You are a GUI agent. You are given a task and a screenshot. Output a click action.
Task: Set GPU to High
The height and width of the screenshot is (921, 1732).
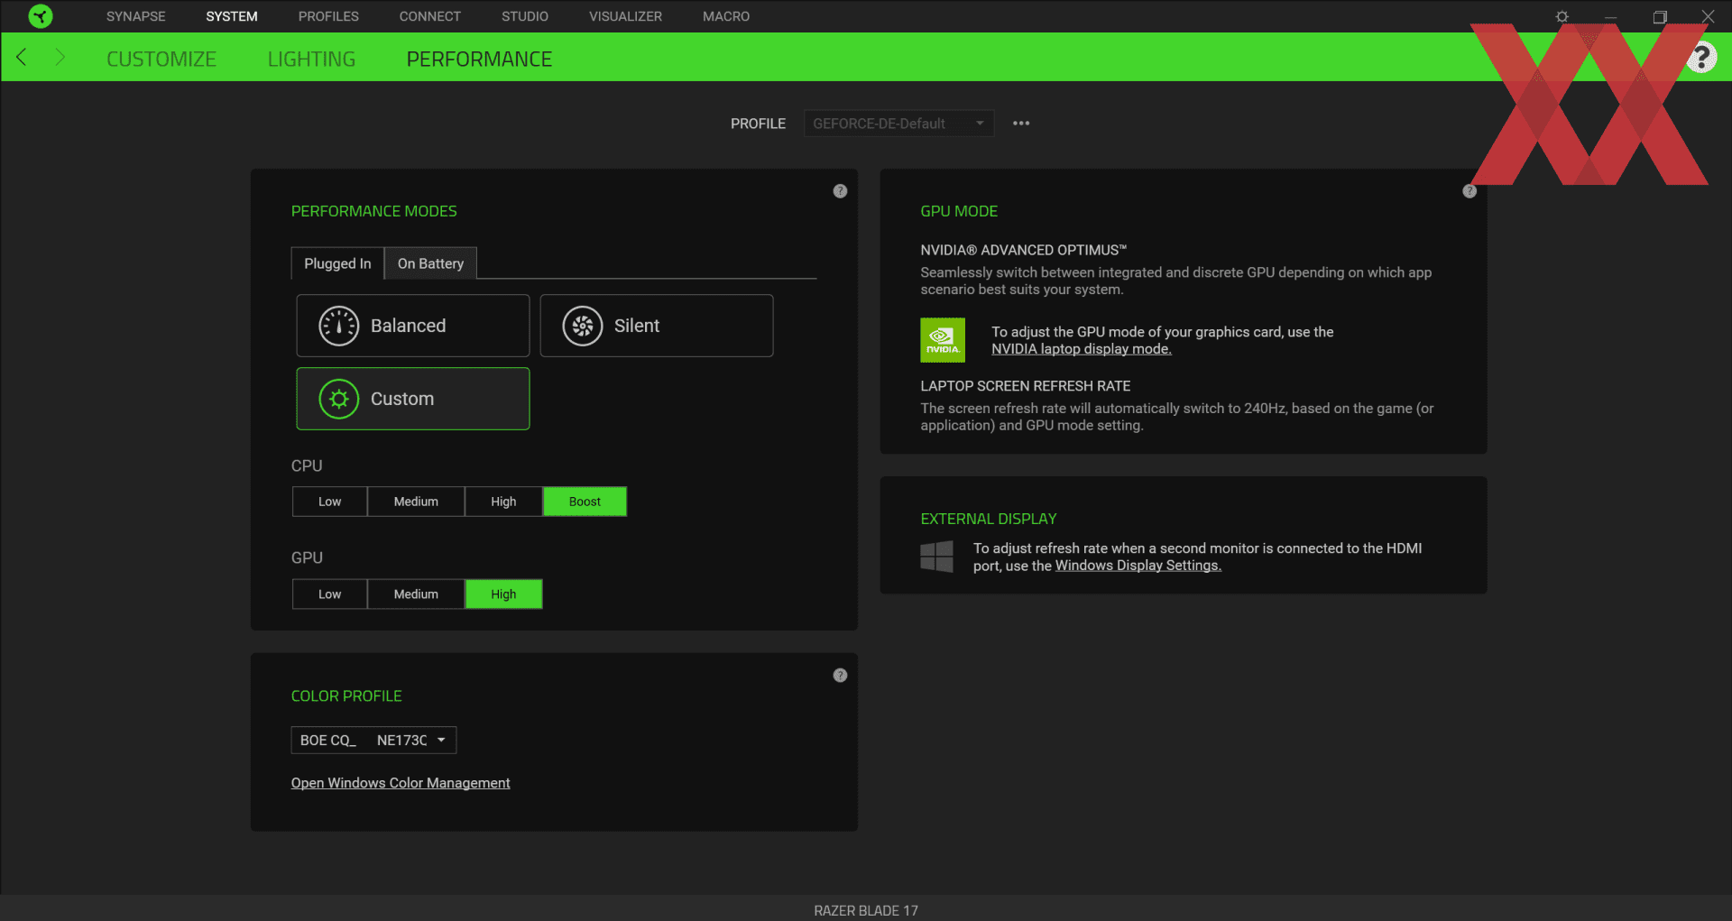coord(503,594)
